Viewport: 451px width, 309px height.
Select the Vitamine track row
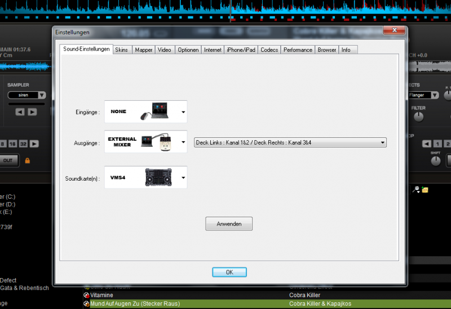pos(267,295)
